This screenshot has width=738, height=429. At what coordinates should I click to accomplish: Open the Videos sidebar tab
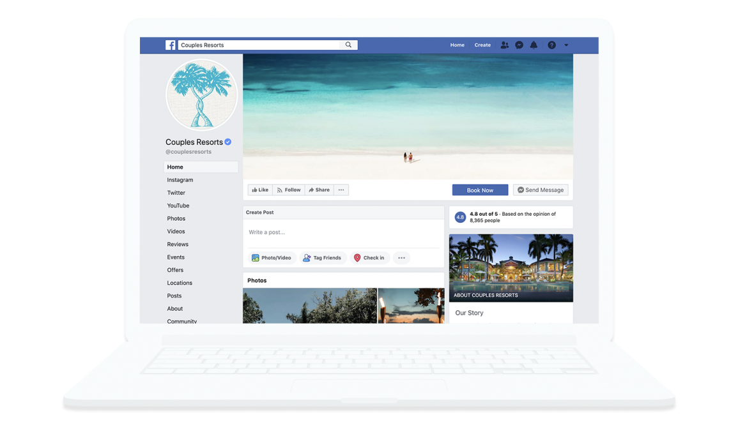(x=176, y=232)
